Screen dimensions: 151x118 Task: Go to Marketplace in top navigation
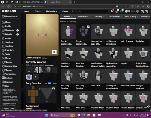coord(51,11)
